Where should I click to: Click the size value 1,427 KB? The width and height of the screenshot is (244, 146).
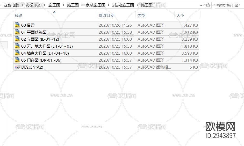click(190, 25)
